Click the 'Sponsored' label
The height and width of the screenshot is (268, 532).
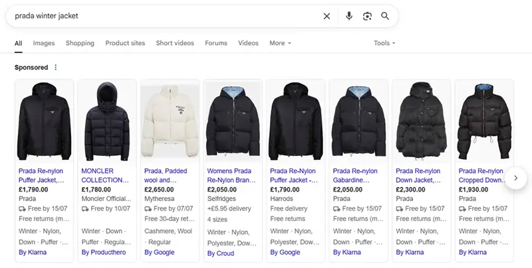point(31,68)
